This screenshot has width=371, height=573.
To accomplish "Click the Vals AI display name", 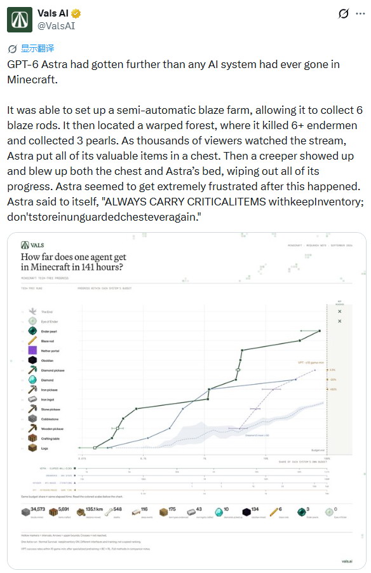I will (x=53, y=13).
